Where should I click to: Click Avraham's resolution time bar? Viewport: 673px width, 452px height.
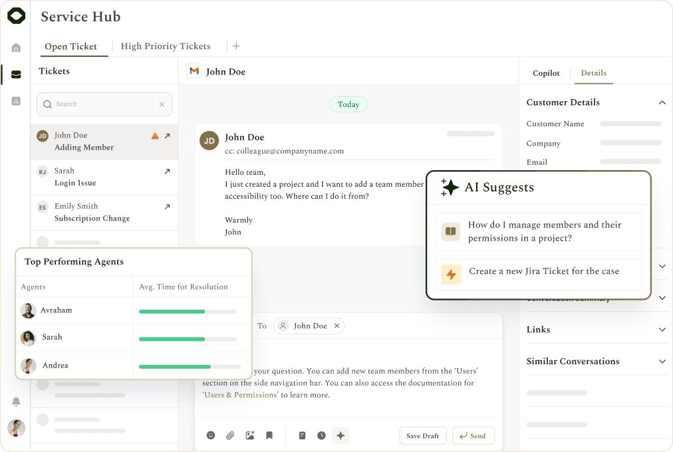pos(188,311)
